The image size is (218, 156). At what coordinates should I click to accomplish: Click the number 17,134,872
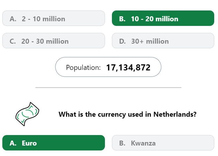click(128, 68)
